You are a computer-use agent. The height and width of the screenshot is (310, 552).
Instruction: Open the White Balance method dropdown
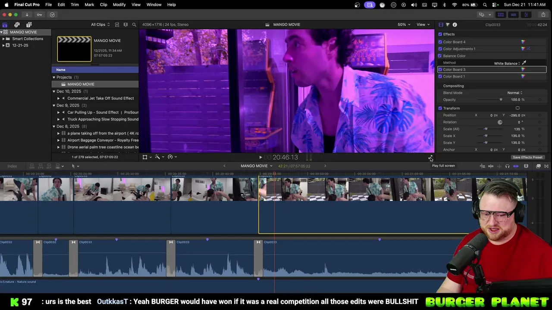(507, 63)
